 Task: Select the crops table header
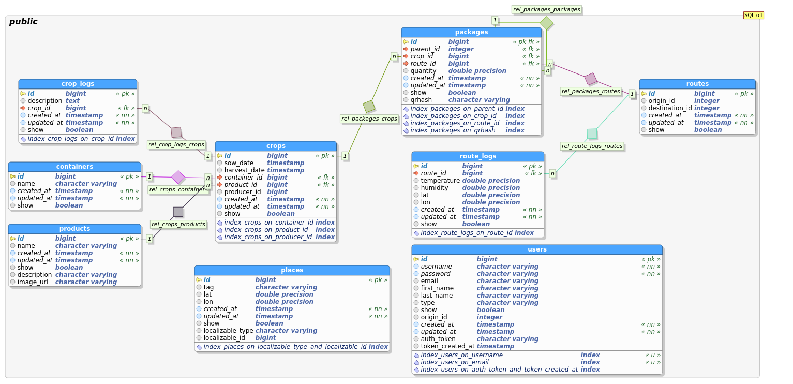(x=276, y=146)
